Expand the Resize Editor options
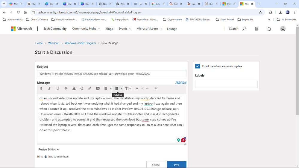The width and height of the screenshot is (299, 168). [x=48, y=149]
